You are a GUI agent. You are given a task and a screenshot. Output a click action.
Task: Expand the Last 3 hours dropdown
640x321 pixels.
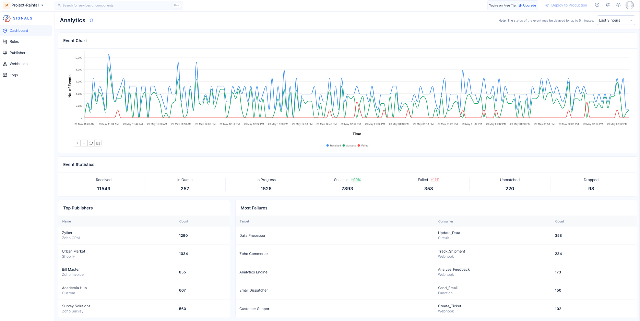(616, 21)
